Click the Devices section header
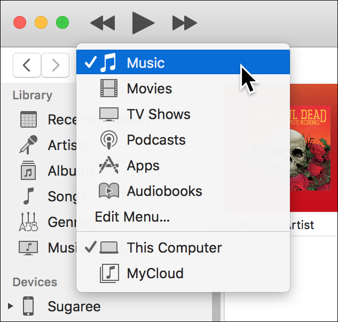Screen dimensions: 338x322 click(35, 282)
